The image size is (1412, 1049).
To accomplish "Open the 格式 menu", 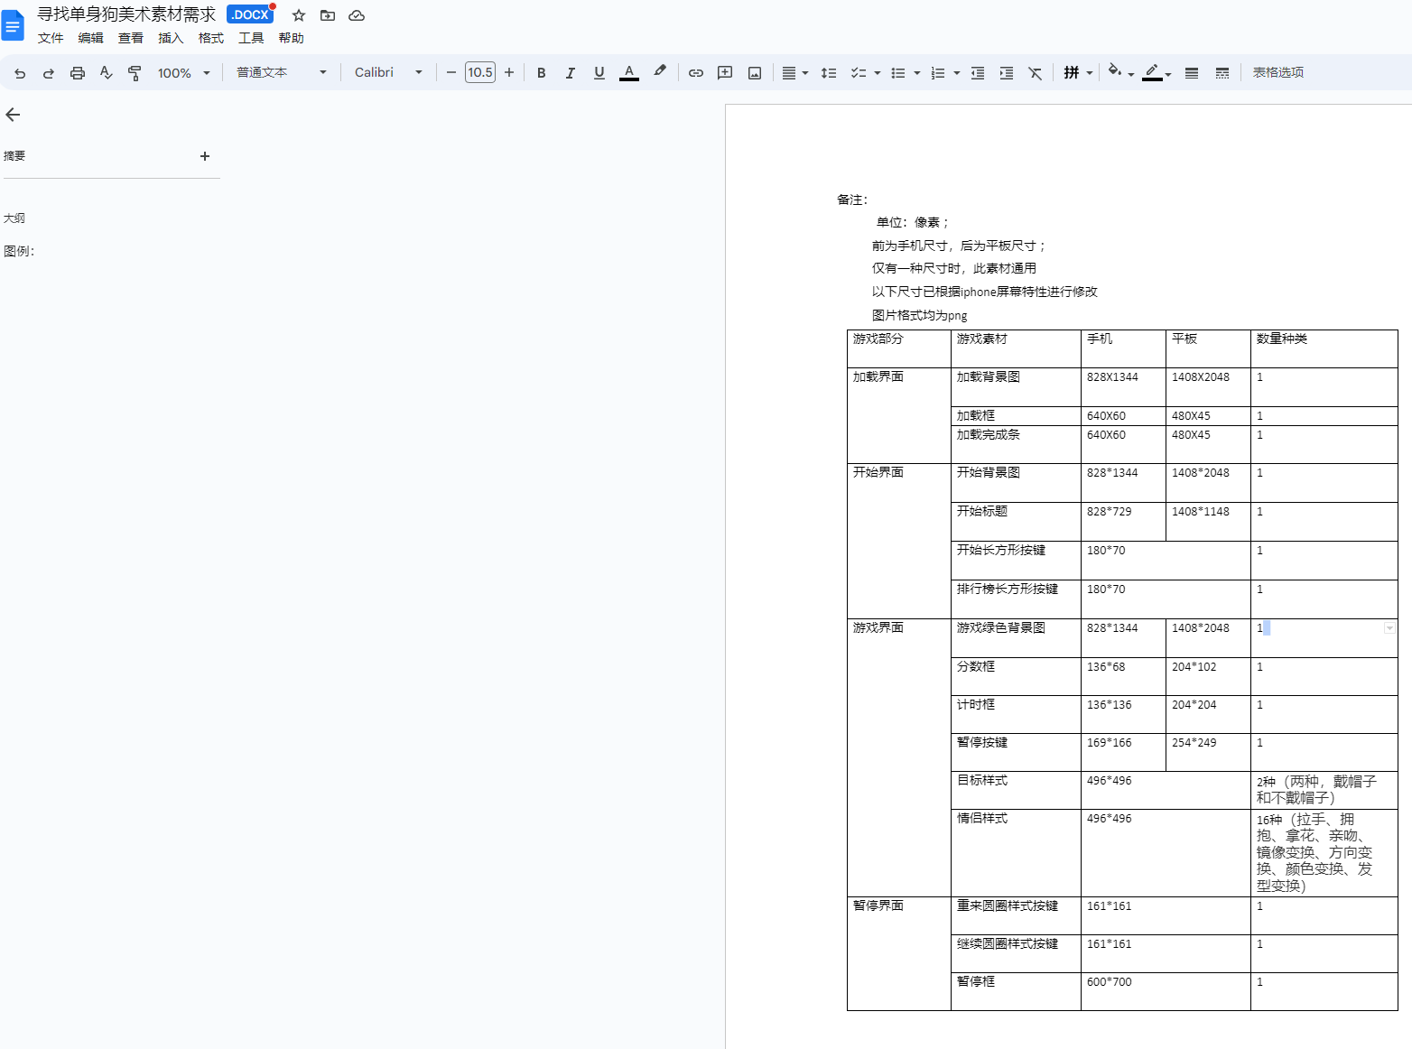I will 211,38.
